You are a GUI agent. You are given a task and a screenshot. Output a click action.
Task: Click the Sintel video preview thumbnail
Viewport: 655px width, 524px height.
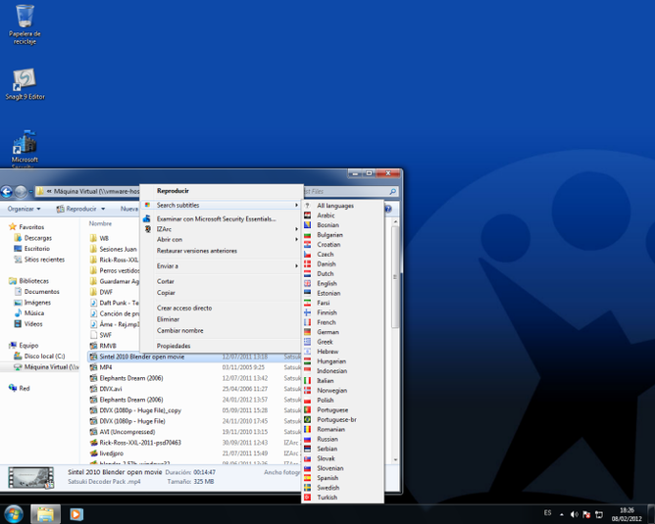tap(31, 478)
